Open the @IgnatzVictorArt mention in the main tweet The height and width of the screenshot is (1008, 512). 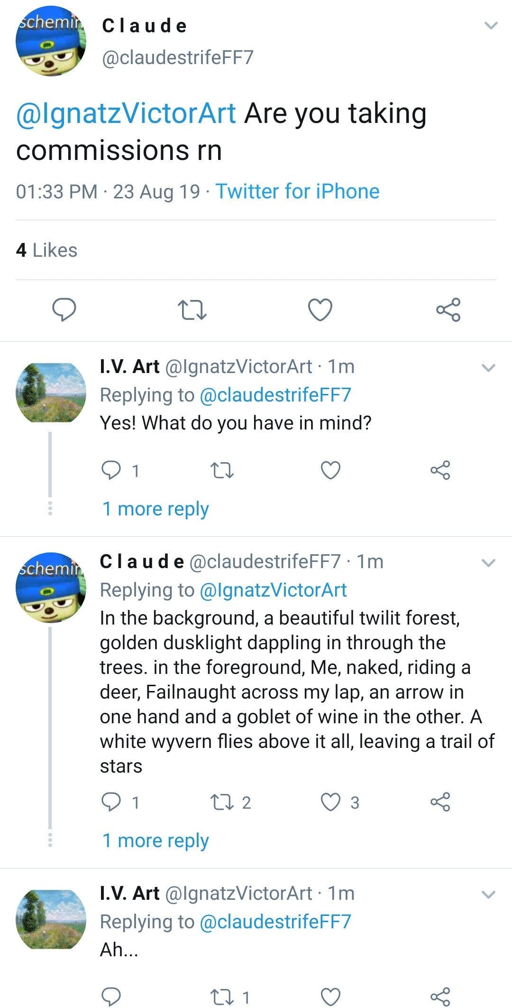[x=126, y=114]
